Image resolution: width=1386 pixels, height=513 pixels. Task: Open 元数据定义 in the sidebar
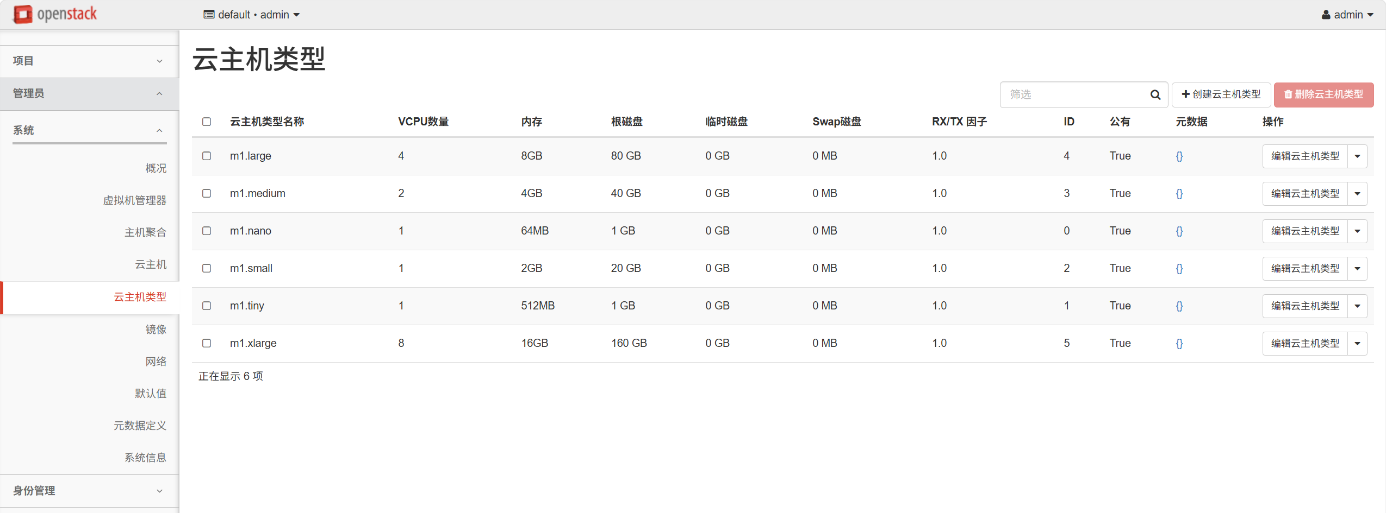pos(140,426)
